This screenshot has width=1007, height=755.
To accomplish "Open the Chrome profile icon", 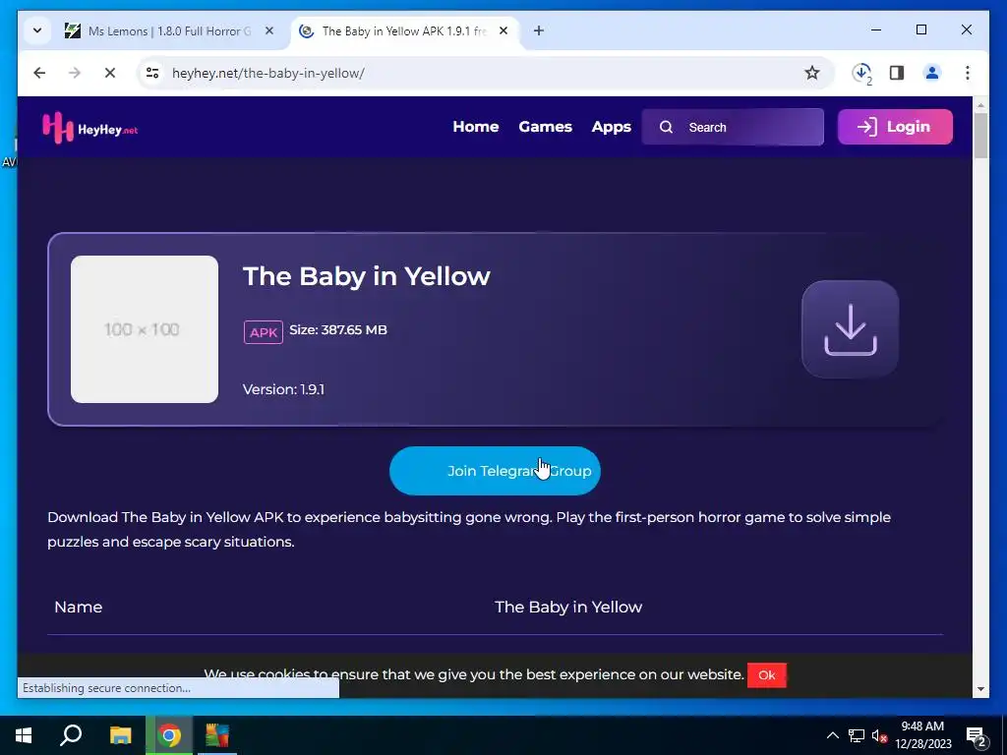I will point(932,73).
